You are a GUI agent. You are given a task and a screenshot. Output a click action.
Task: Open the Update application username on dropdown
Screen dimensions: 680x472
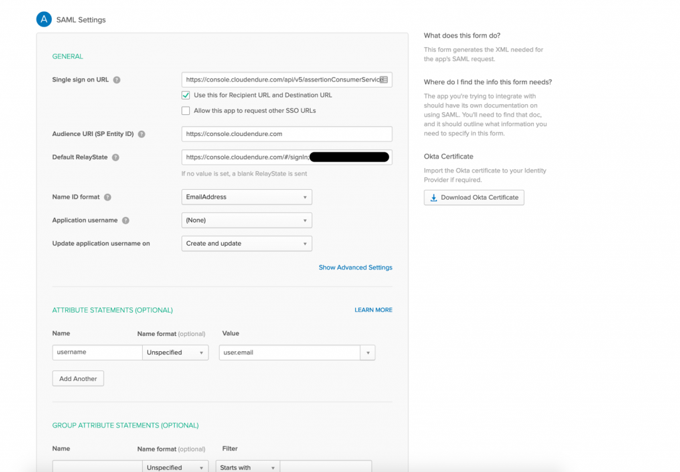[246, 243]
